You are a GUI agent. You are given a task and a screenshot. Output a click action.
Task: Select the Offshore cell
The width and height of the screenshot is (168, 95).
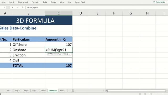pos(29,45)
